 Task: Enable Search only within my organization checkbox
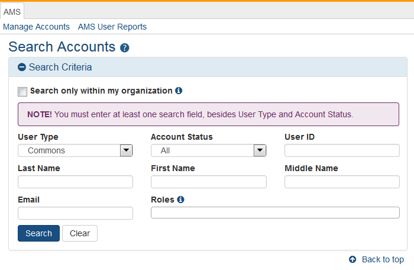tap(22, 91)
